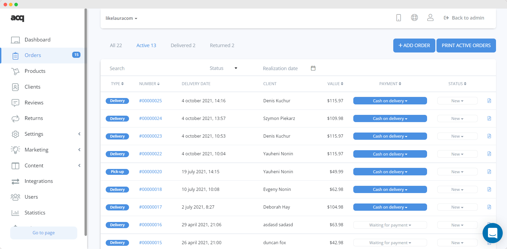Click the sidebar vertical scrollbar
This screenshot has height=249, width=507.
(x=86, y=122)
